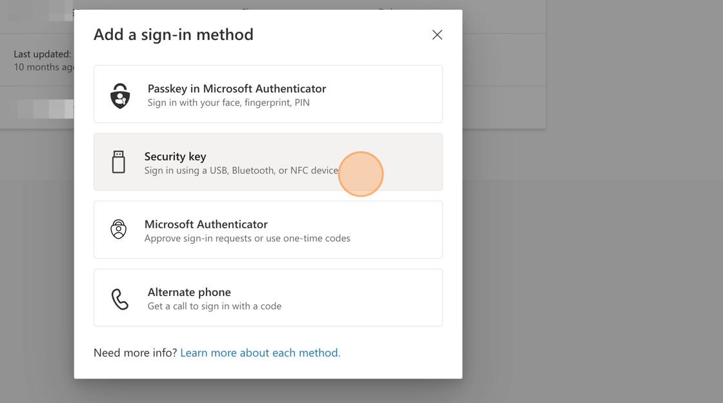Click the blurred text below Last updated

pos(46,108)
